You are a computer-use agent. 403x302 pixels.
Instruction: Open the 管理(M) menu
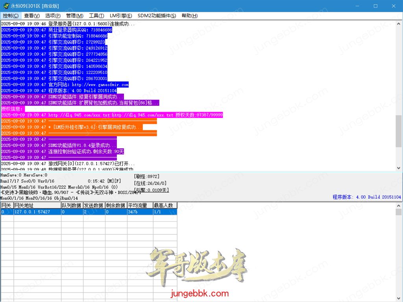(74, 16)
